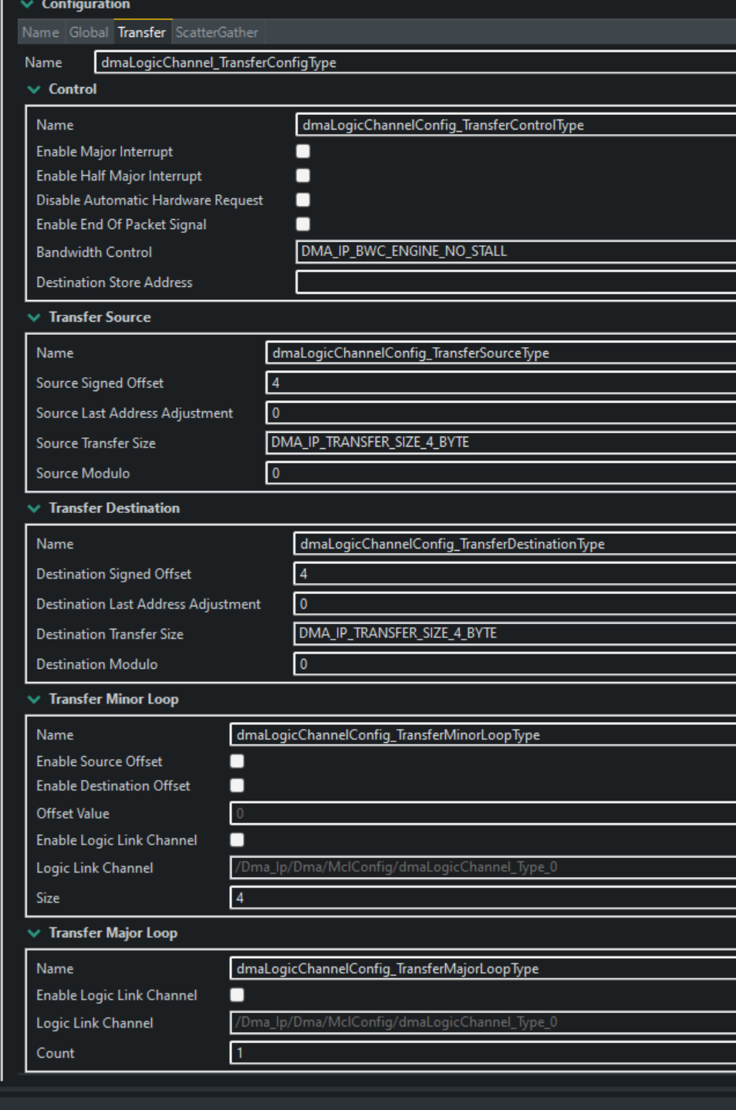Enable Source Offset in Transfer Minor Loop
The height and width of the screenshot is (1110, 736).
coord(238,761)
